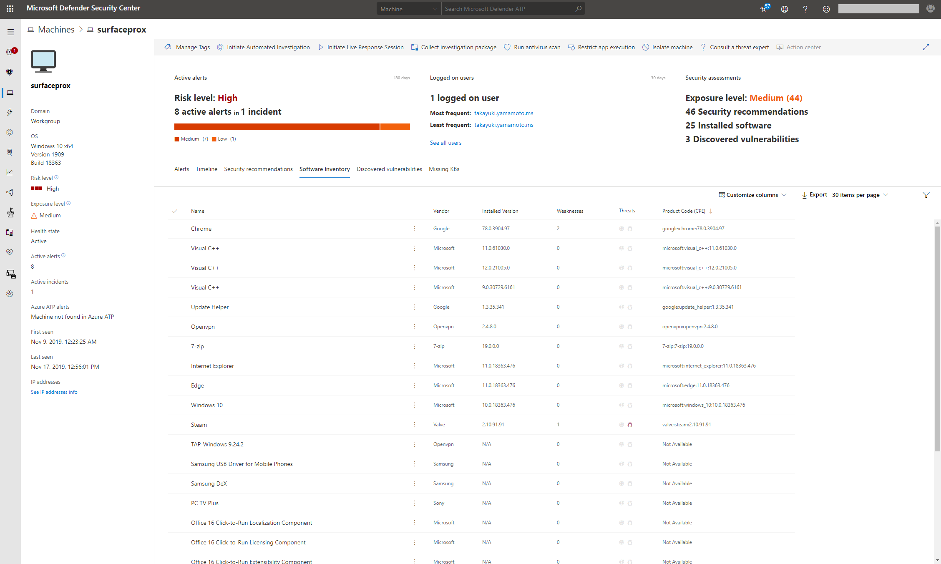The width and height of the screenshot is (941, 564).
Task: Open the filter funnel icon
Action: coord(926,195)
